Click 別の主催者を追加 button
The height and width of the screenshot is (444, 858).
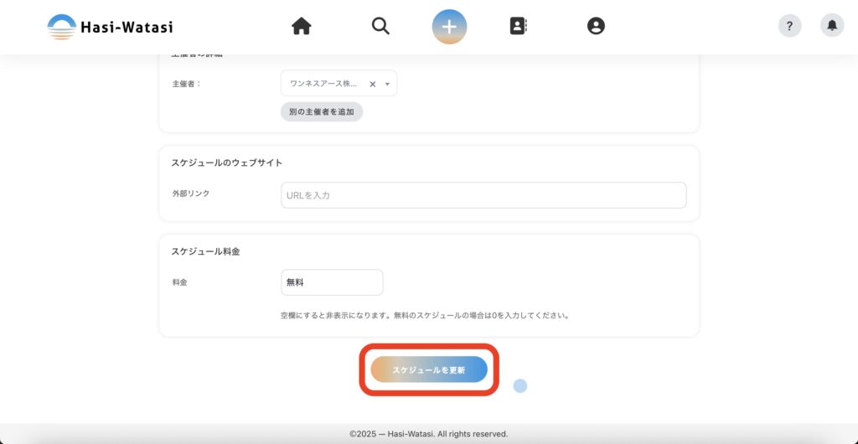pyautogui.click(x=322, y=112)
